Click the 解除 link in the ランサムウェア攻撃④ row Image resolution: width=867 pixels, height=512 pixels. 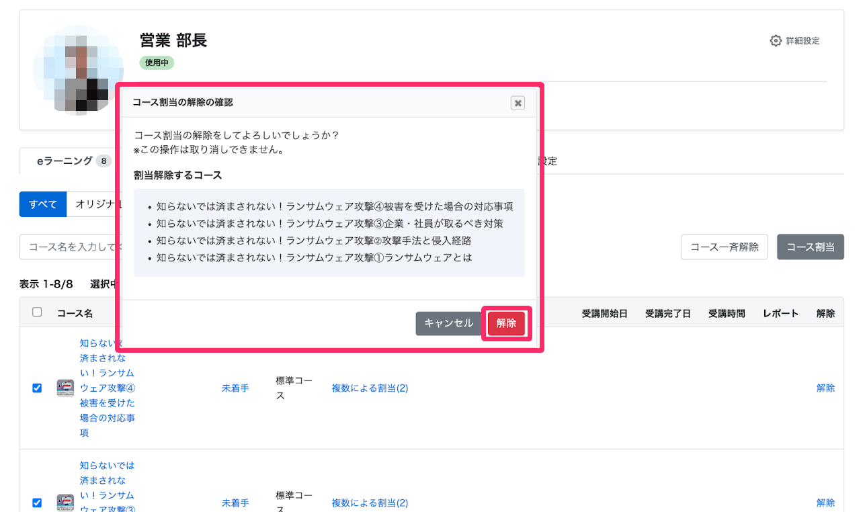pos(825,388)
